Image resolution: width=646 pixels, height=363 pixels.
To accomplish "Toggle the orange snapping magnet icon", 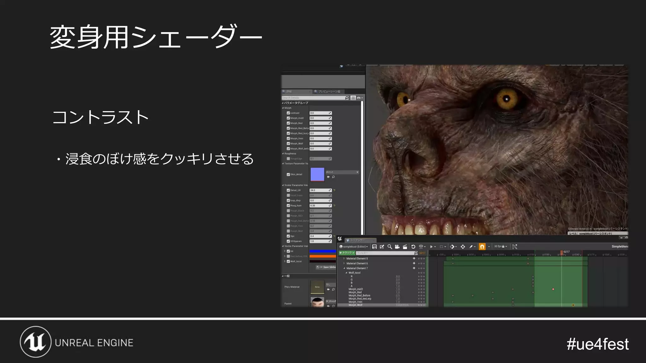I will [482, 247].
